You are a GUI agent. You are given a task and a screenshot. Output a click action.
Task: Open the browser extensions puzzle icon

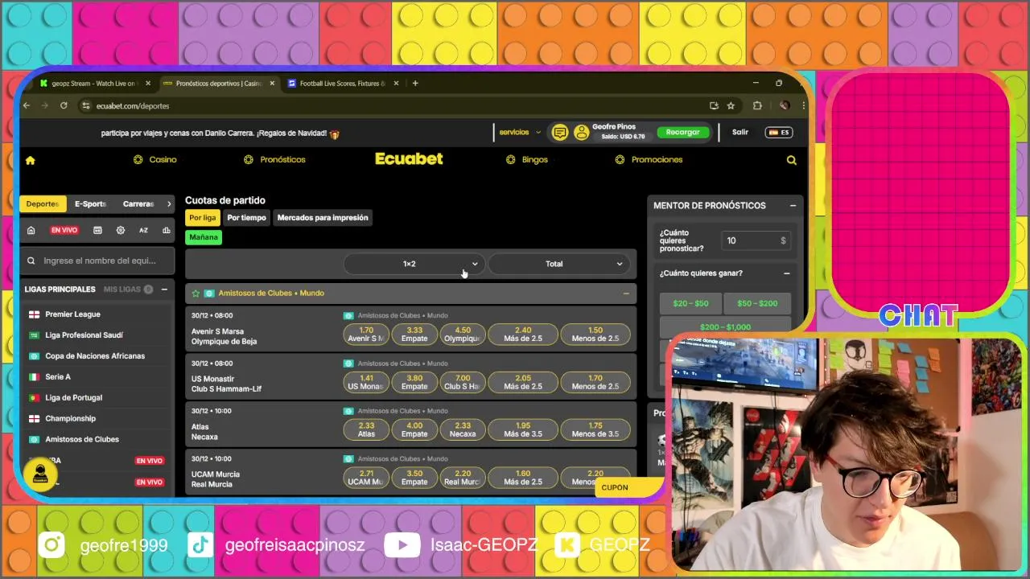757,105
